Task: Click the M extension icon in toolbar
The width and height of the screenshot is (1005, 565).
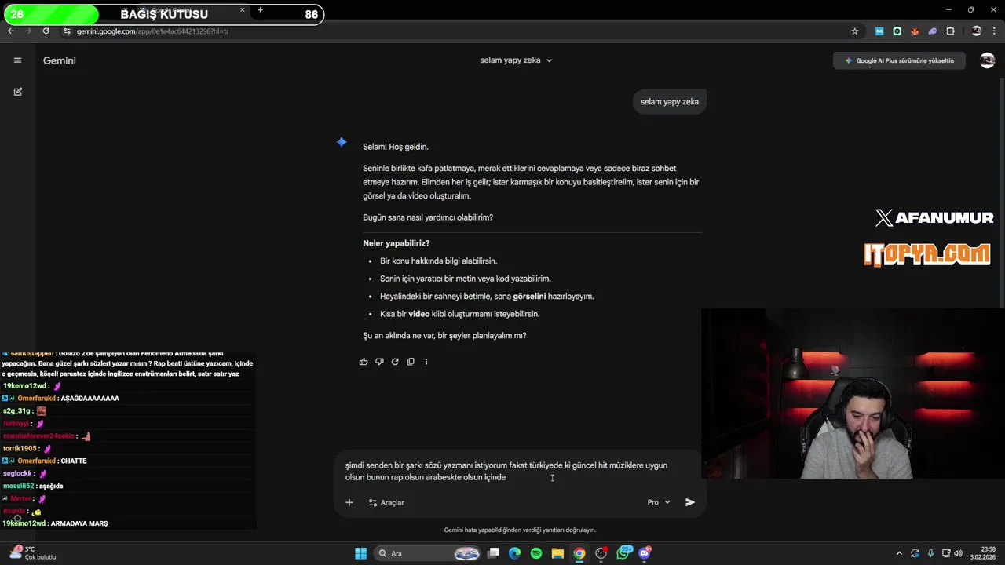Action: (x=879, y=31)
